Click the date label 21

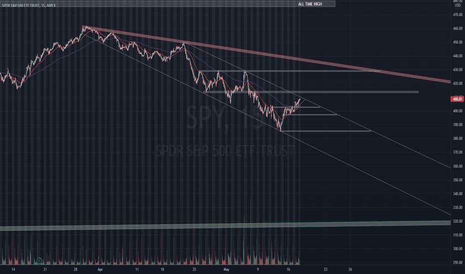(x=45, y=270)
